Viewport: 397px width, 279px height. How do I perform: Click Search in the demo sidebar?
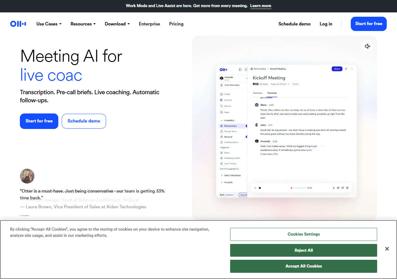pos(225,106)
